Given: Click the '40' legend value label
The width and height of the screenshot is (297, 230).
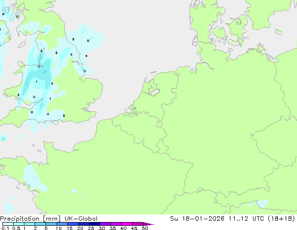Looking at the screenshot, I should (123, 228).
